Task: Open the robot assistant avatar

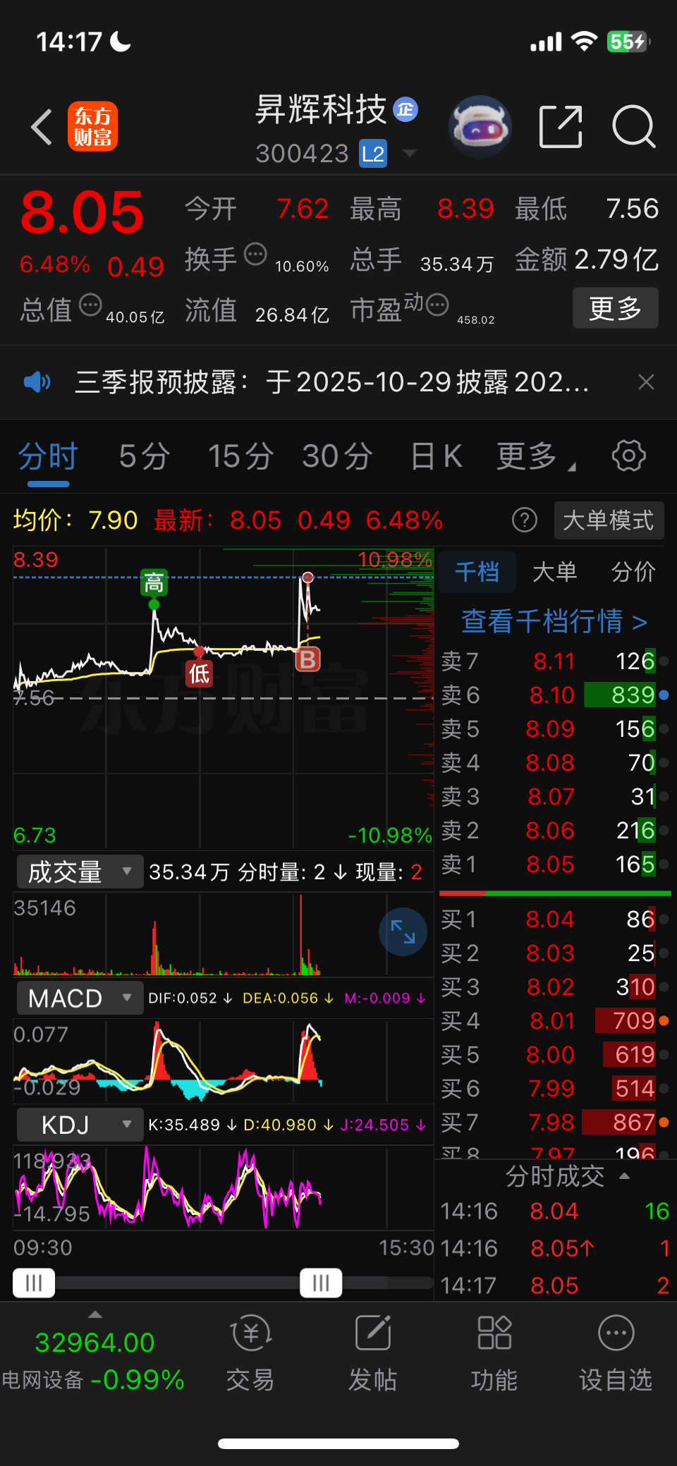Action: coord(480,127)
